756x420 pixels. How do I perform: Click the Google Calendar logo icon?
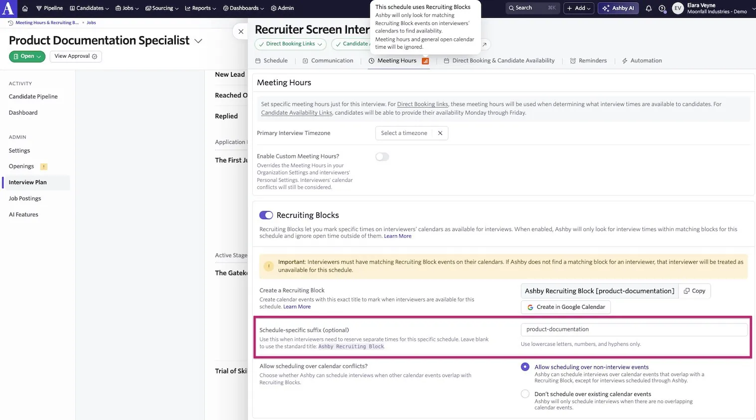point(530,307)
